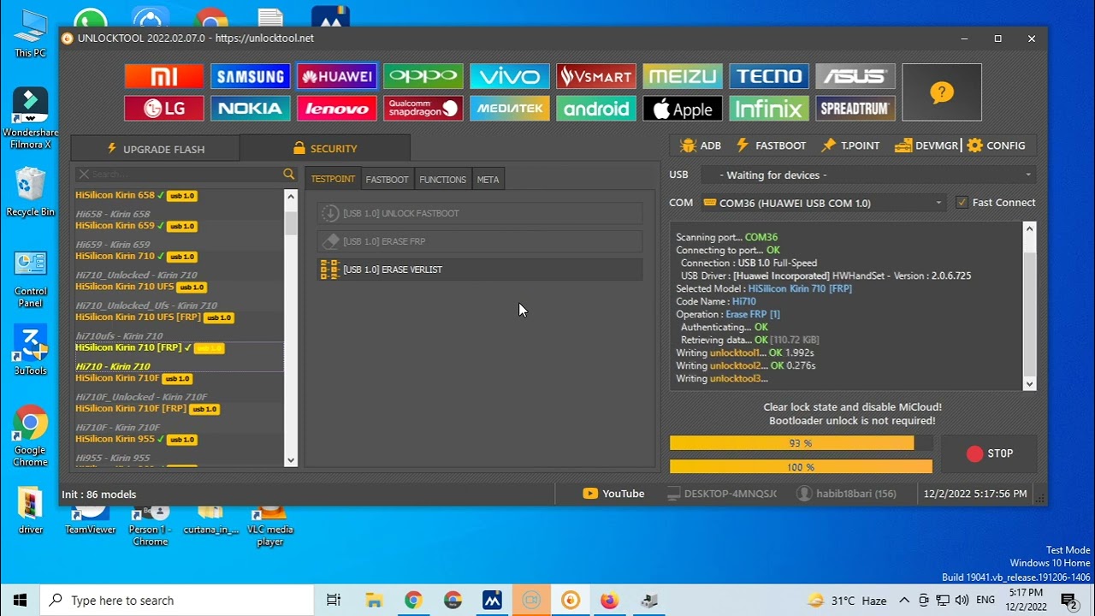
Task: Open the Firefox taskbar icon
Action: click(609, 601)
